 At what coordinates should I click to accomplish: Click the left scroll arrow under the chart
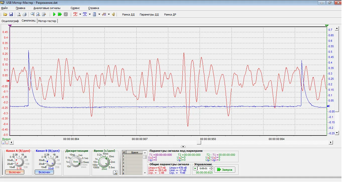(x=11, y=142)
